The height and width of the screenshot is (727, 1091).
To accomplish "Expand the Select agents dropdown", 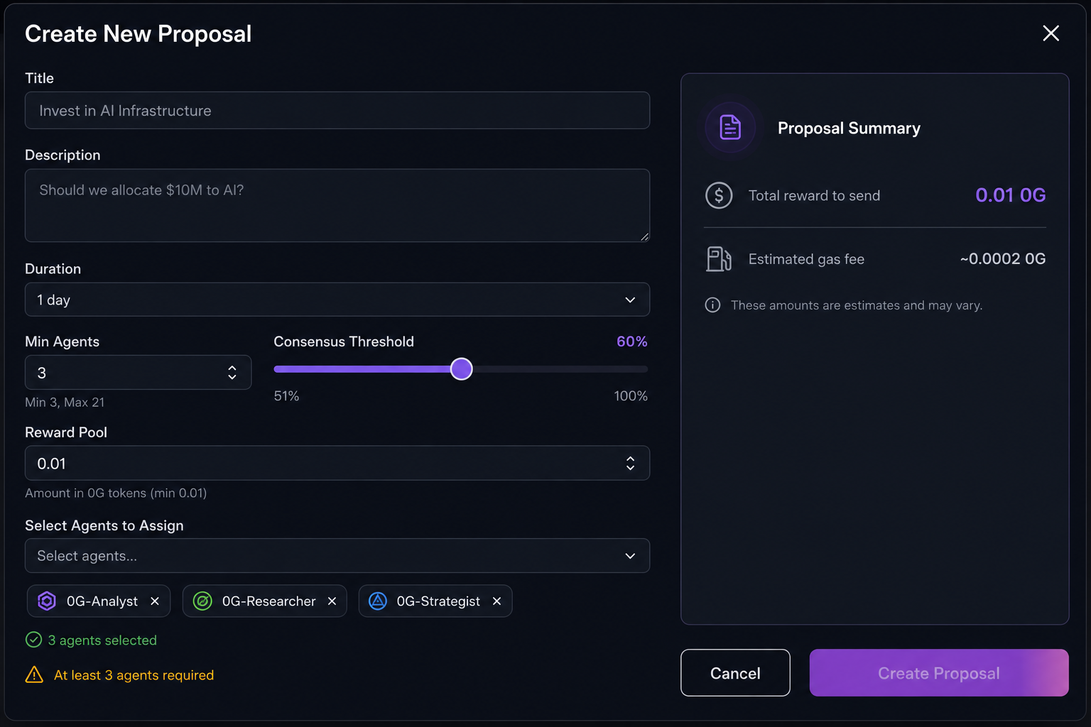I will coord(337,556).
